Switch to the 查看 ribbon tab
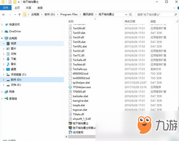This screenshot has width=179, height=141. (x=40, y=8)
